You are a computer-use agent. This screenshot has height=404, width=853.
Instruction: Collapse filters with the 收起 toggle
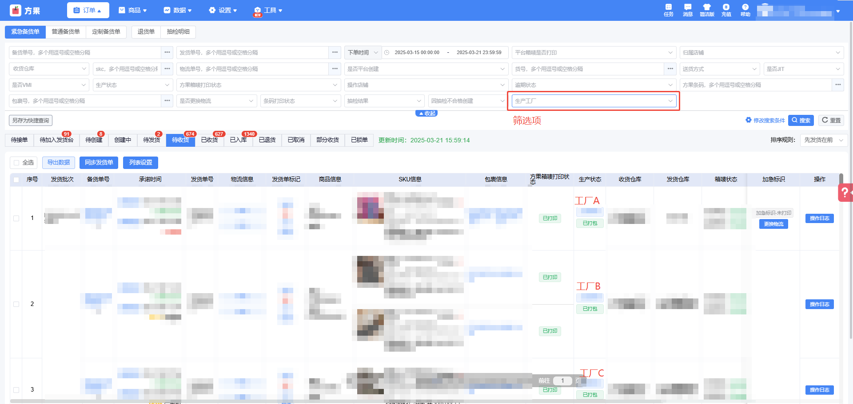click(426, 114)
